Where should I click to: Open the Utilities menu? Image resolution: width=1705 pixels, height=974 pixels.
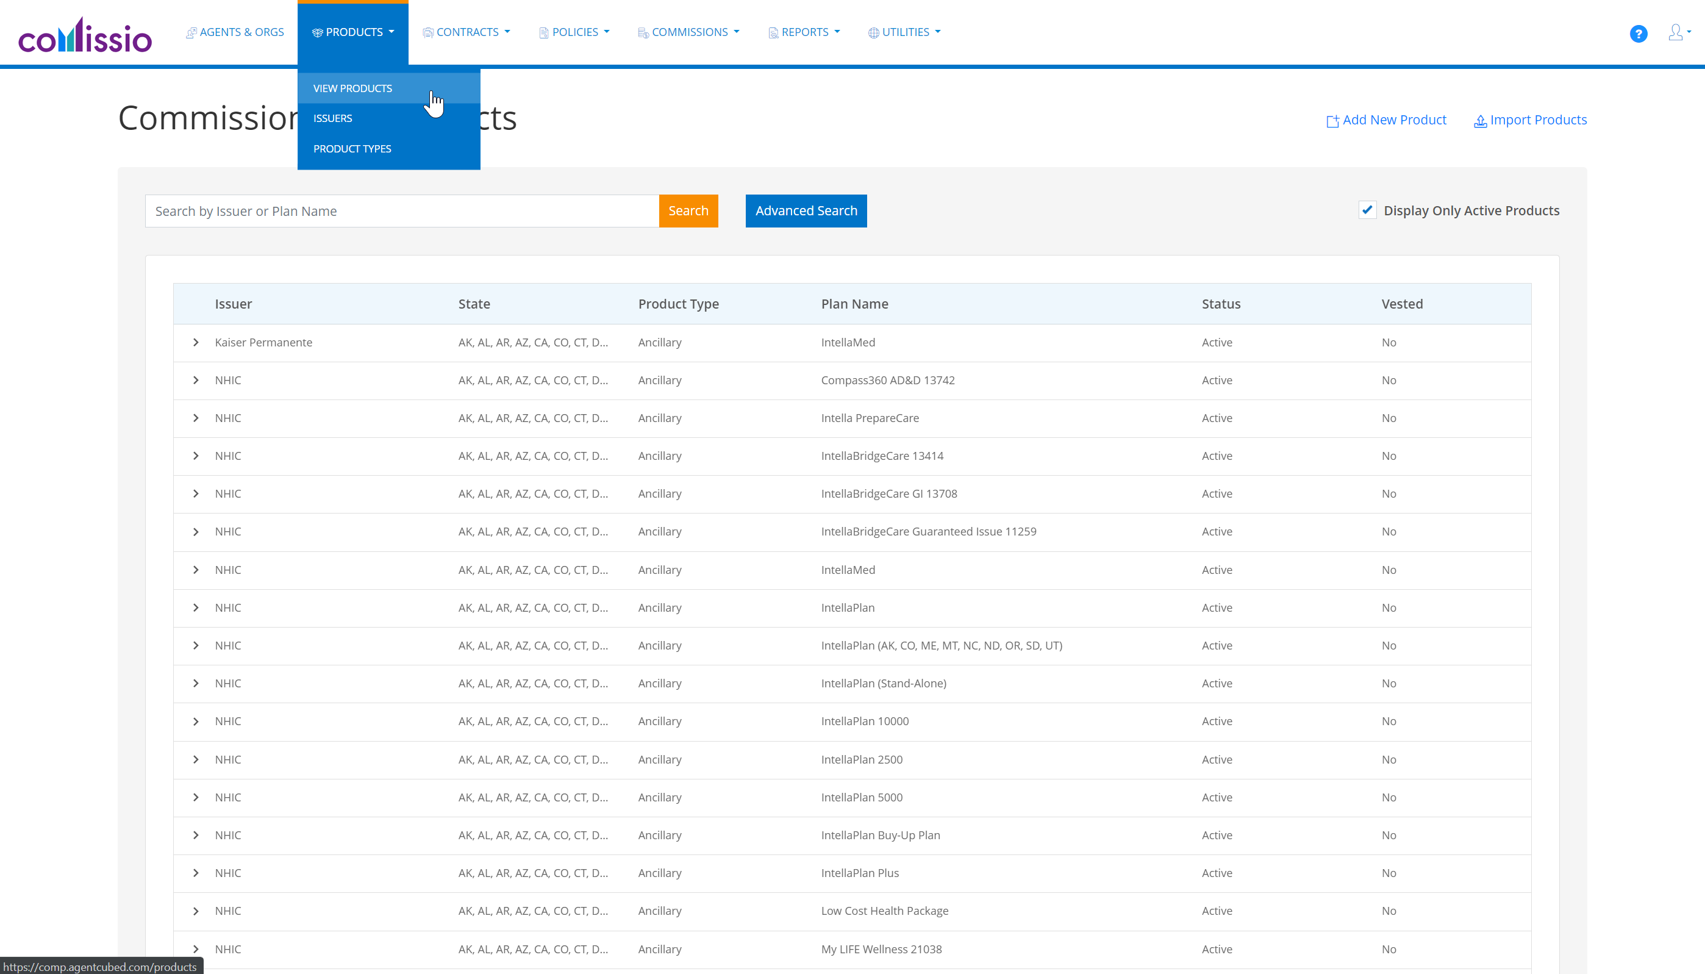(x=905, y=32)
